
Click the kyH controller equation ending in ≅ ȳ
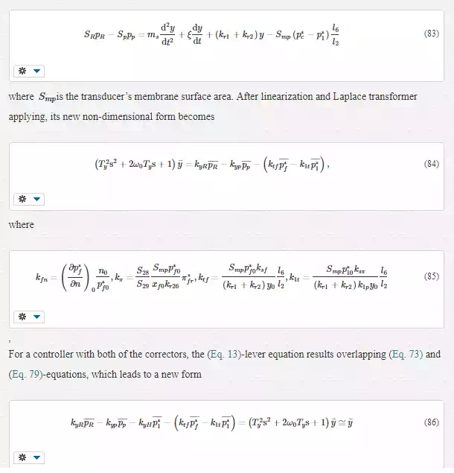(x=211, y=423)
